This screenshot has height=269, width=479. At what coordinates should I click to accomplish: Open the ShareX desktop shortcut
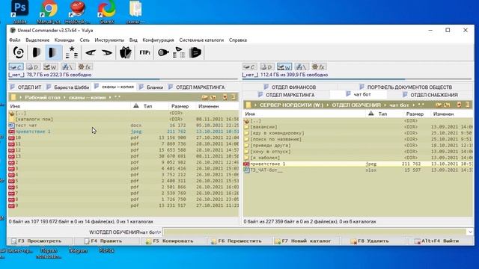(106, 12)
